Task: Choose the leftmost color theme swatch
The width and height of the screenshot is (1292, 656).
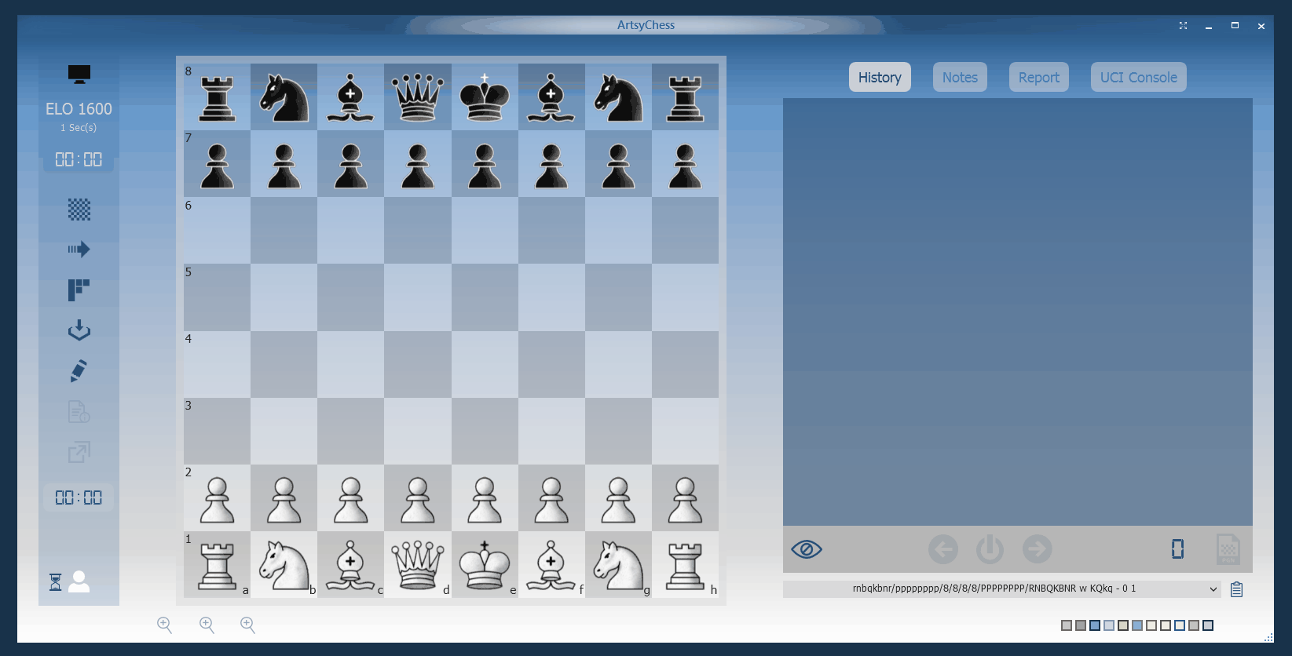Action: point(1066,625)
